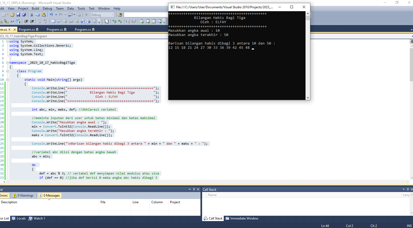Click the Paste clipboard icon

(44, 15)
